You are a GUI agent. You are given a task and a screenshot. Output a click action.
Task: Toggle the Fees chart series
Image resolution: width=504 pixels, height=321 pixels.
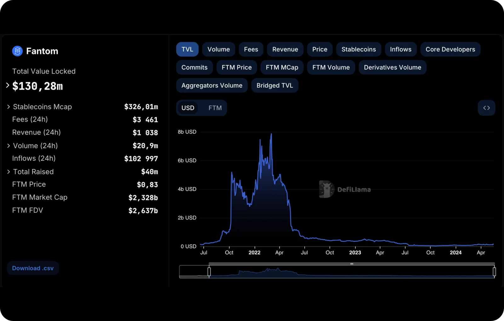pos(251,49)
